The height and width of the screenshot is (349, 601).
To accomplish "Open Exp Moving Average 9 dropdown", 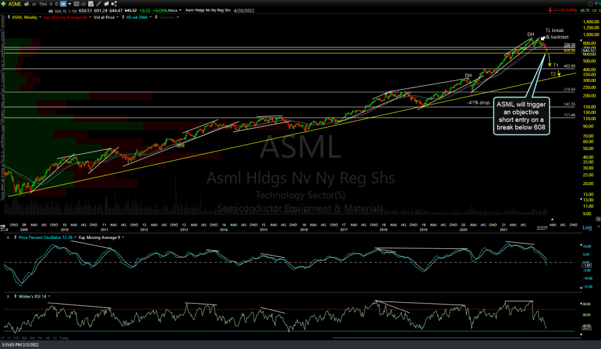I will (123, 238).
